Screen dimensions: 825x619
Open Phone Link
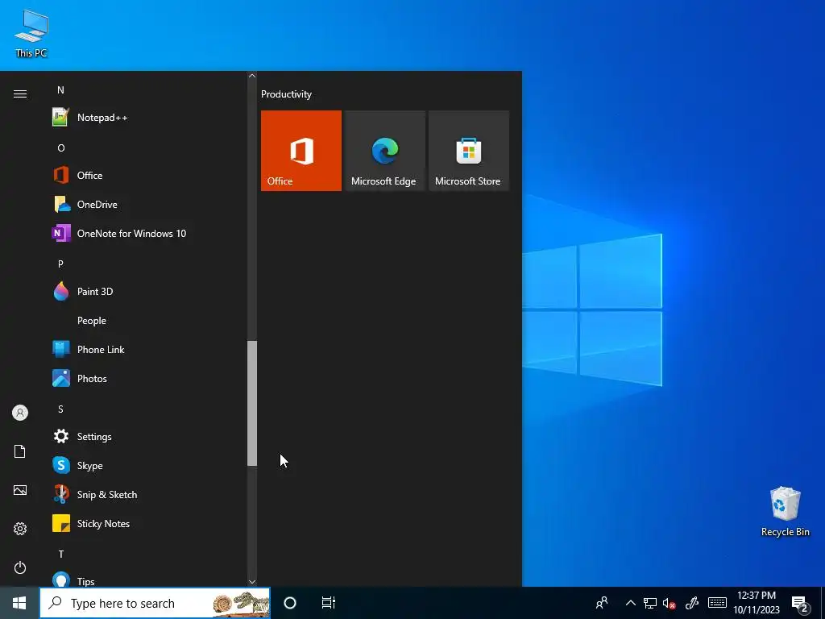tap(147, 350)
